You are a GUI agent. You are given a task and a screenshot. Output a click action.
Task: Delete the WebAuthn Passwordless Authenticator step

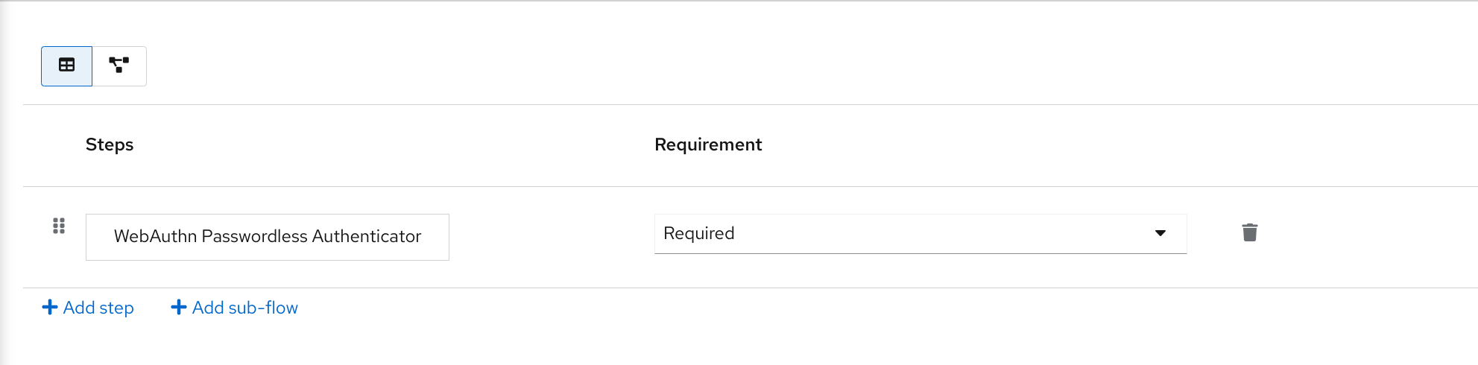[1250, 232]
